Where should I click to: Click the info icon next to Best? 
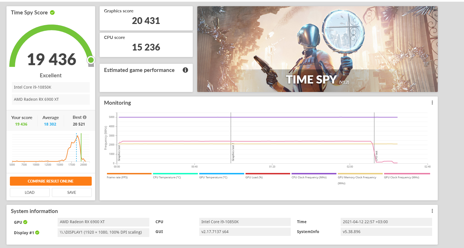coord(85,117)
